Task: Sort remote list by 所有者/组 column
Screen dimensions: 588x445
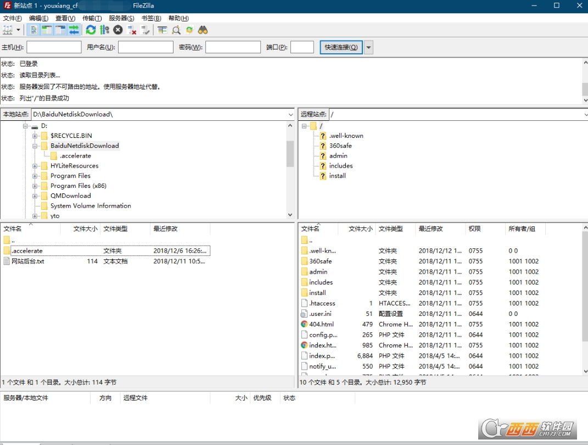Action: point(522,229)
